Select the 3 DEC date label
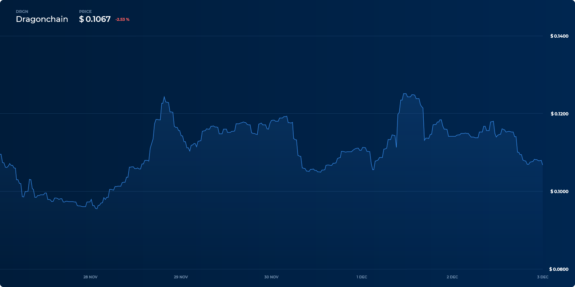The height and width of the screenshot is (287, 575). [x=543, y=277]
